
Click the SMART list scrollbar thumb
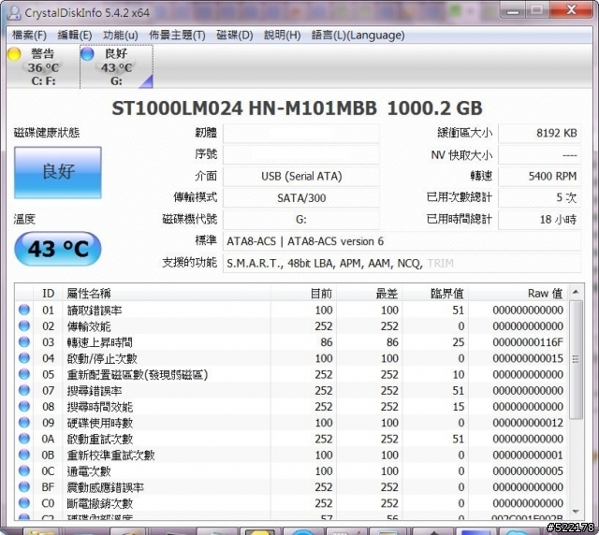[576, 359]
